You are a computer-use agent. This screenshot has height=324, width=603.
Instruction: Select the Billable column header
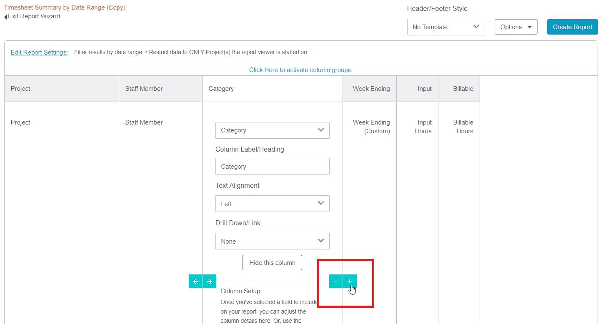(x=463, y=89)
